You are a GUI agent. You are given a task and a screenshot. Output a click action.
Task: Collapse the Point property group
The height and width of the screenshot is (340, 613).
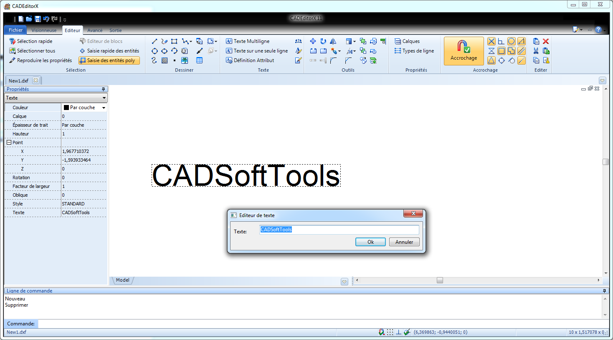click(9, 142)
